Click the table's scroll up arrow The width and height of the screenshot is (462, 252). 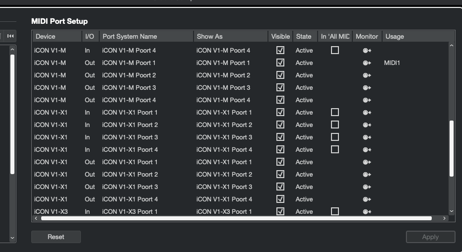tap(451, 46)
